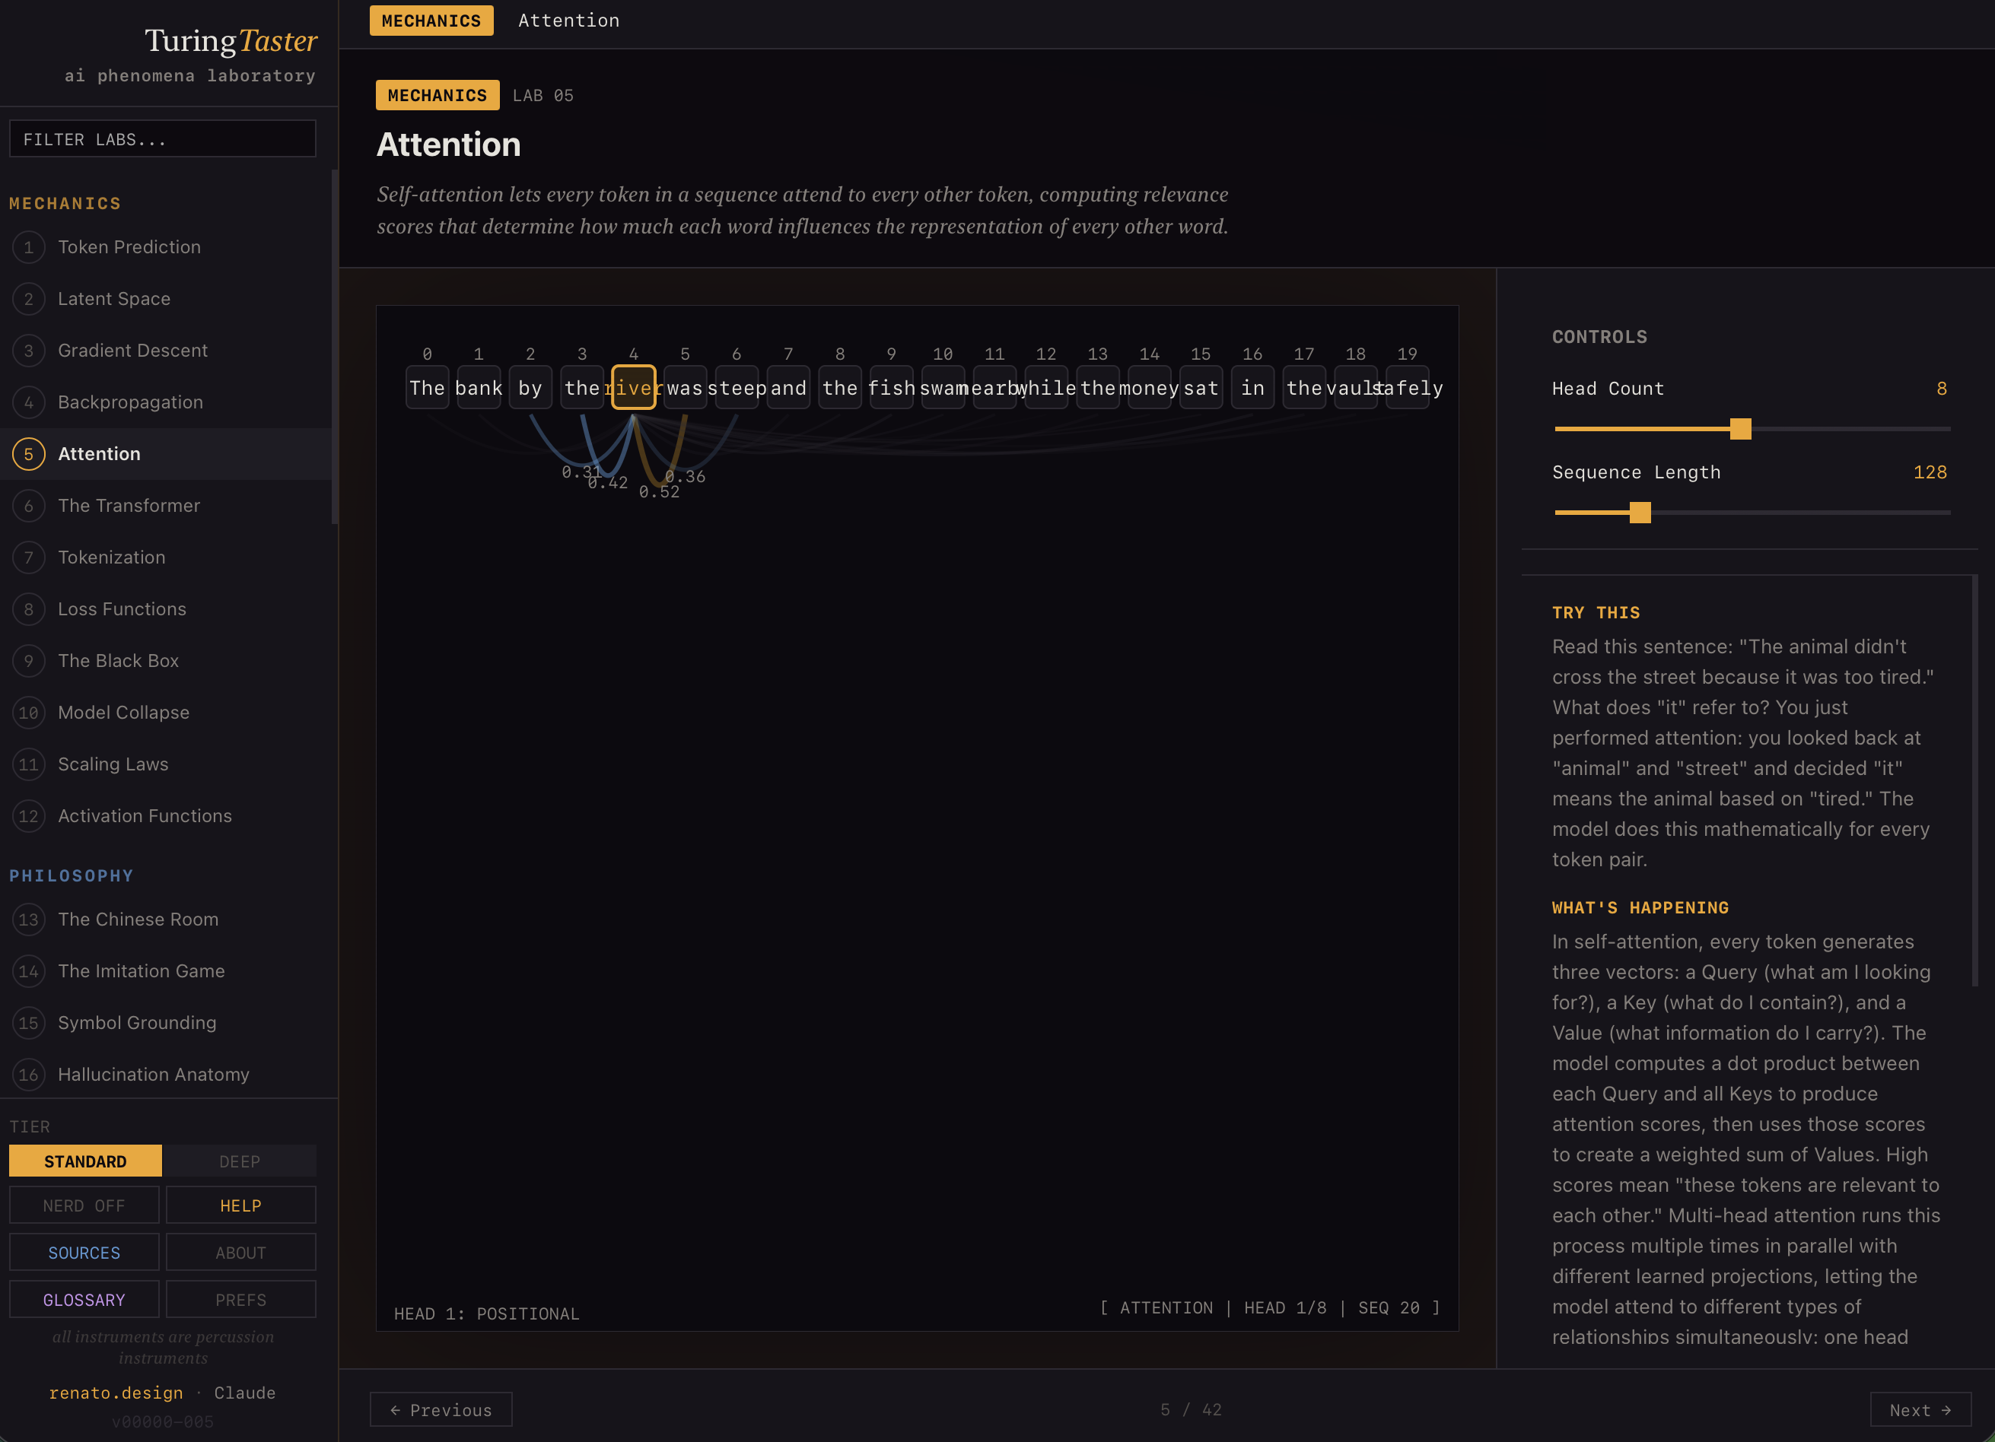Go to Previous lab

[x=441, y=1409]
